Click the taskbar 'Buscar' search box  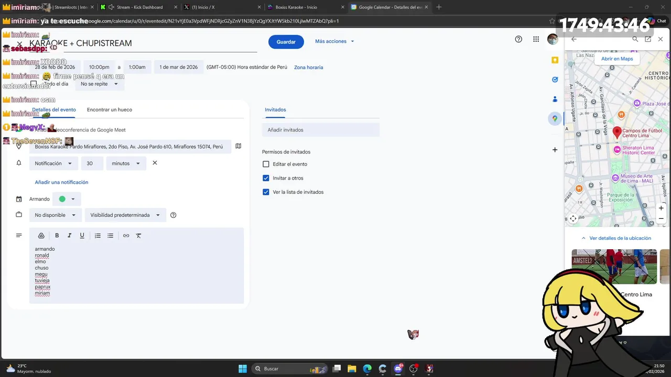point(289,369)
